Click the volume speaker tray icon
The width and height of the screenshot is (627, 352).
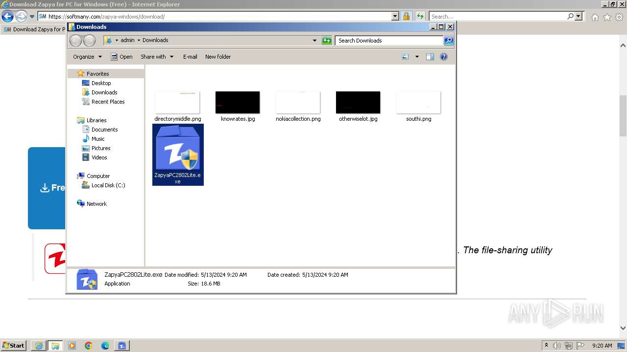point(557,346)
